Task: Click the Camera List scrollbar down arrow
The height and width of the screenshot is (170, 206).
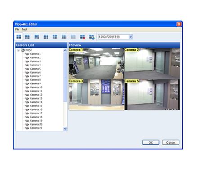Action: coord(65,129)
